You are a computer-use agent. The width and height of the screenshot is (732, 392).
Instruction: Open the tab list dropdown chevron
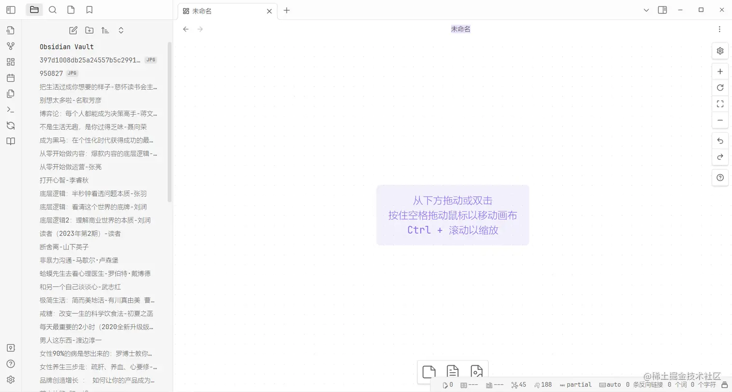(x=646, y=10)
